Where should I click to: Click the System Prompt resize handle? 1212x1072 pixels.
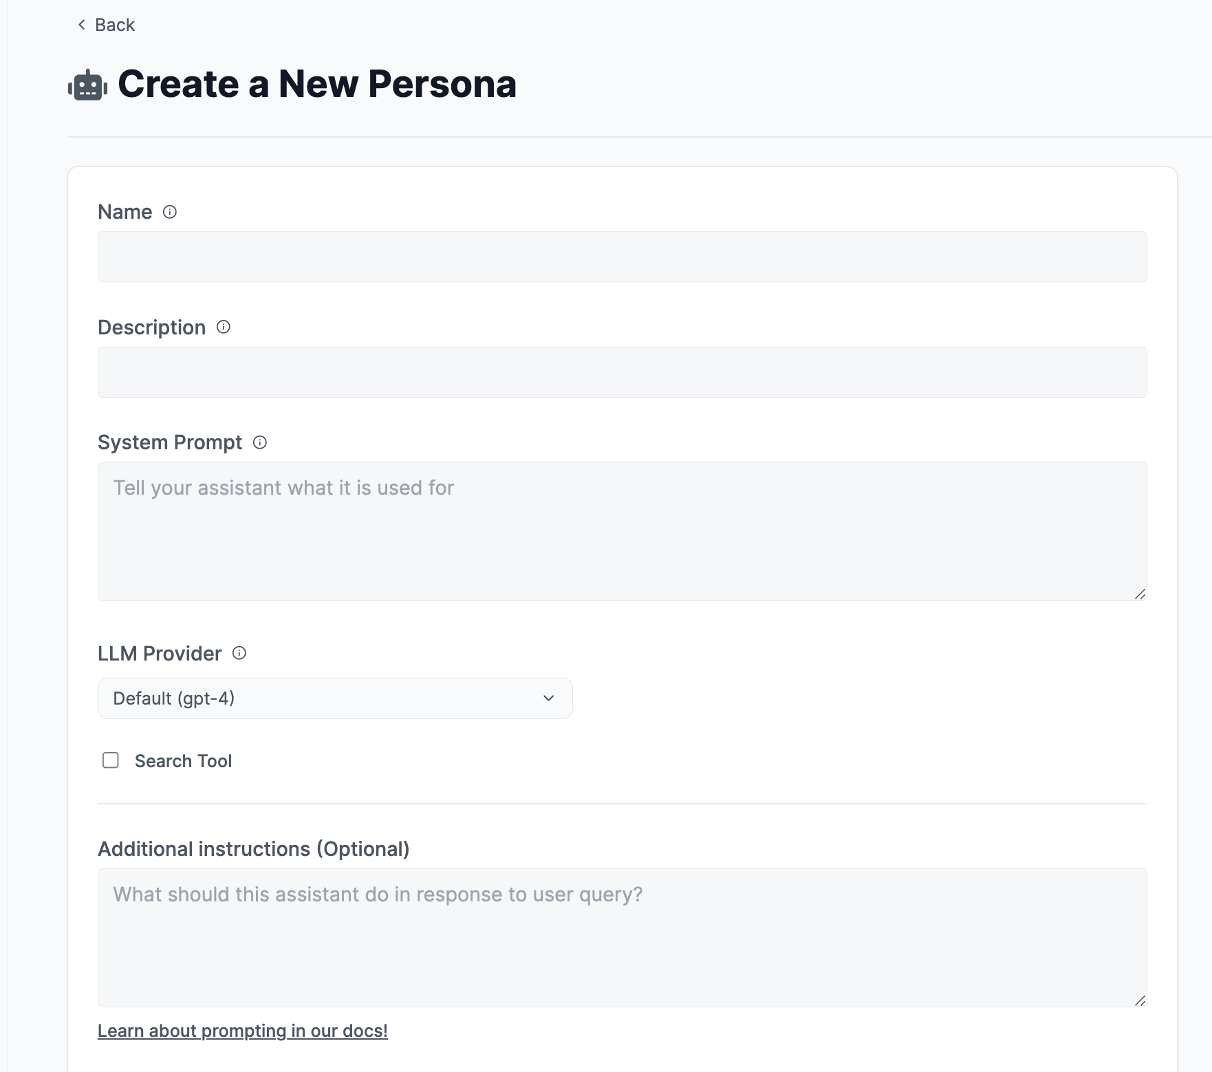[1140, 593]
